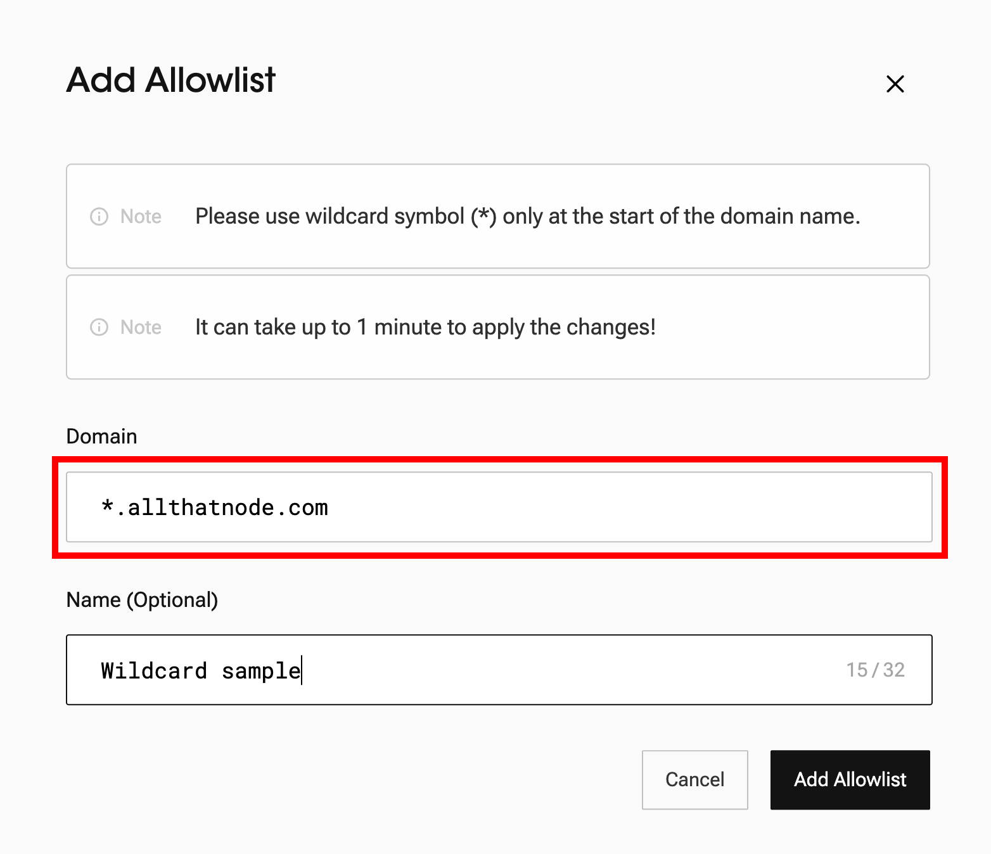Click the Name (Optional) label
This screenshot has height=854, width=991.
tap(142, 600)
